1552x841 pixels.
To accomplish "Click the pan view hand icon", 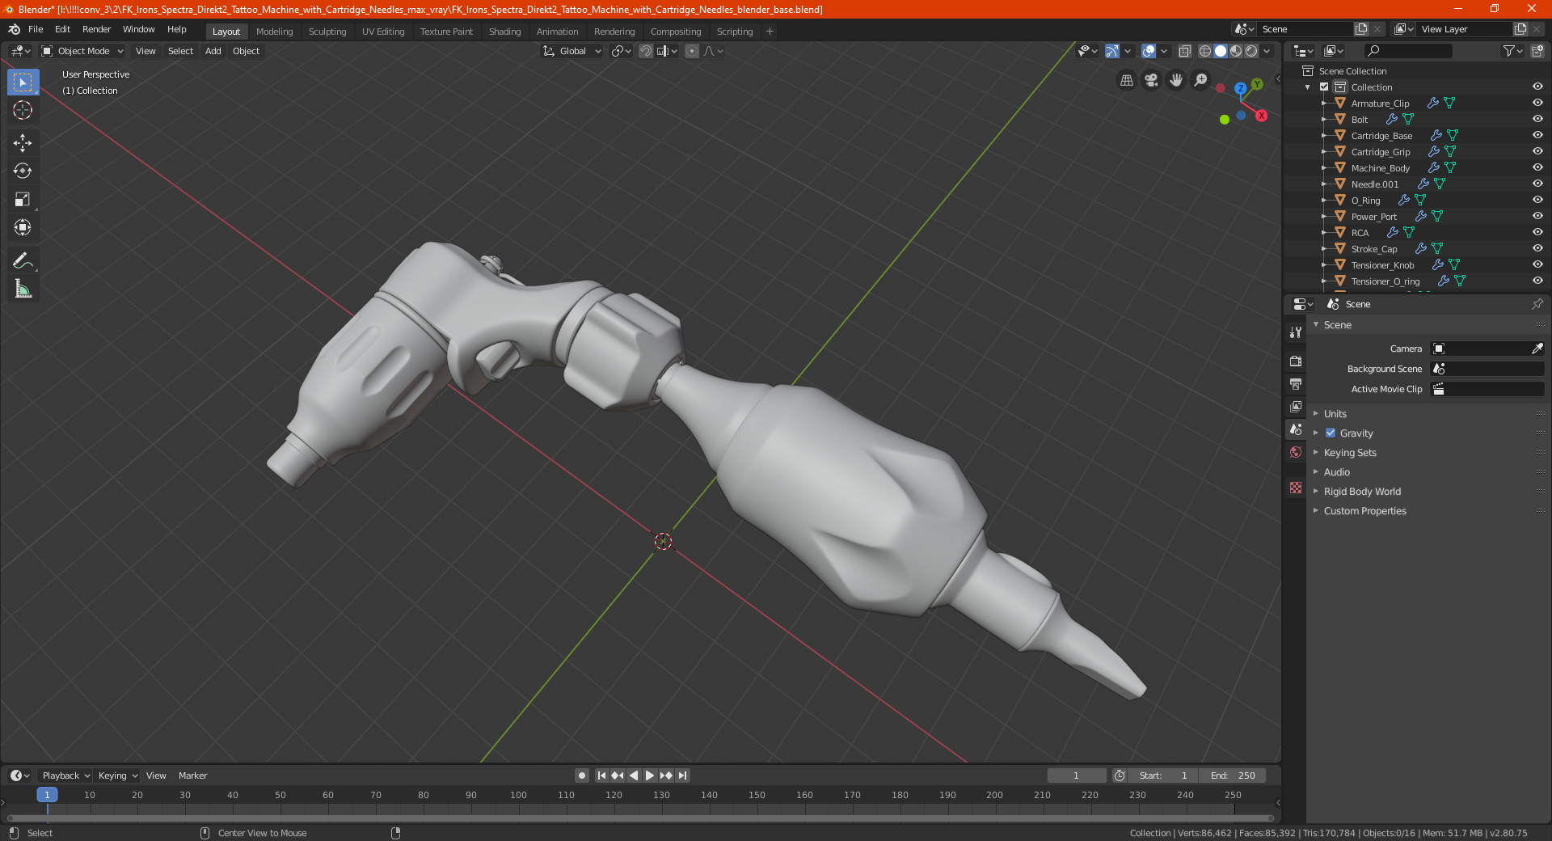I will (1176, 80).
